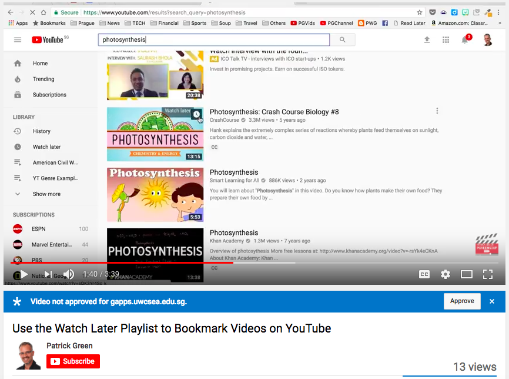Open the Facebook bookmark icon
Image resolution: width=509 pixels, height=379 pixels.
click(385, 23)
